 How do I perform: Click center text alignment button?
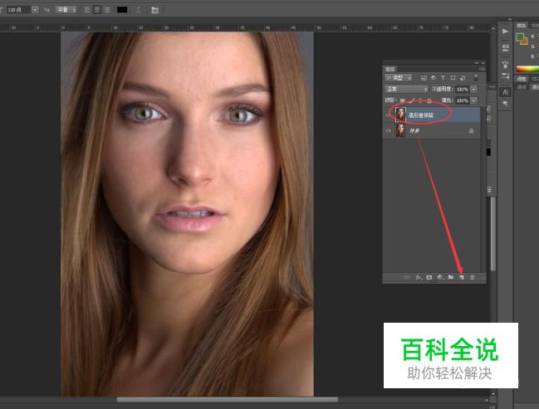click(x=96, y=9)
